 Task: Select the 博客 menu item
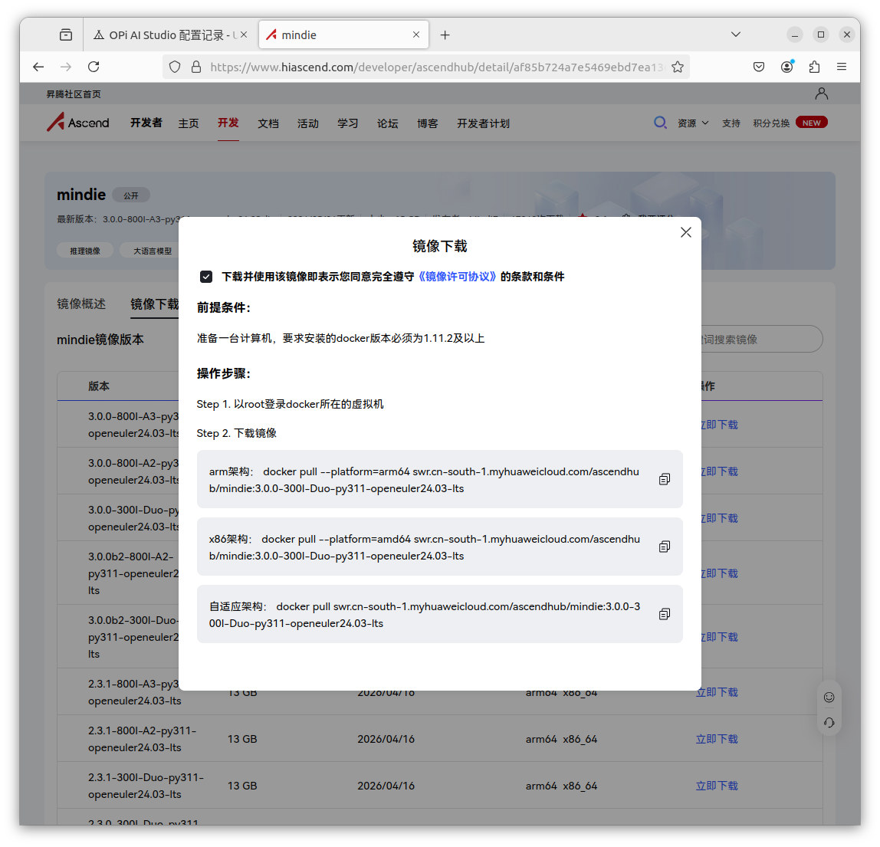coord(428,123)
